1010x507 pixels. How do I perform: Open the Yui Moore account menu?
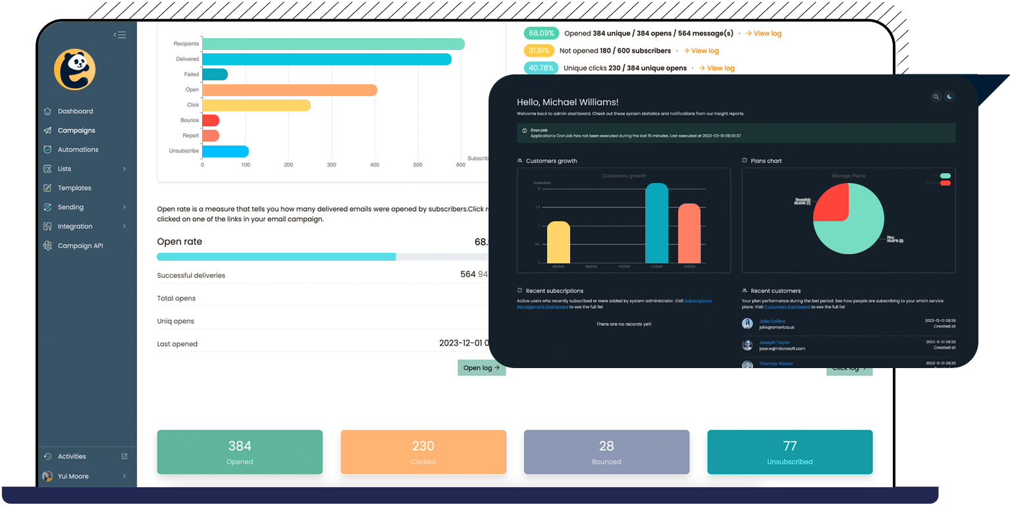86,476
